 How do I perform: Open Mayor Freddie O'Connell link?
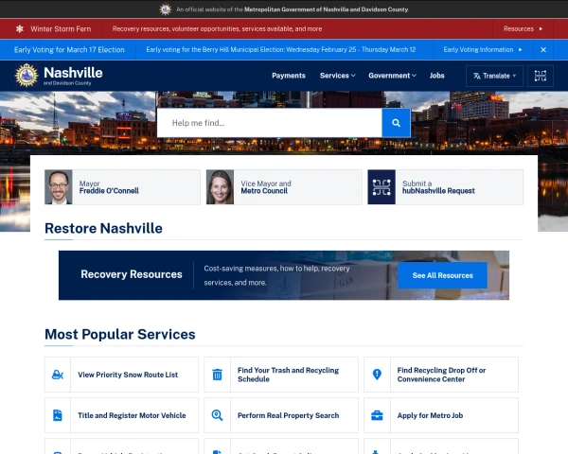pyautogui.click(x=122, y=187)
